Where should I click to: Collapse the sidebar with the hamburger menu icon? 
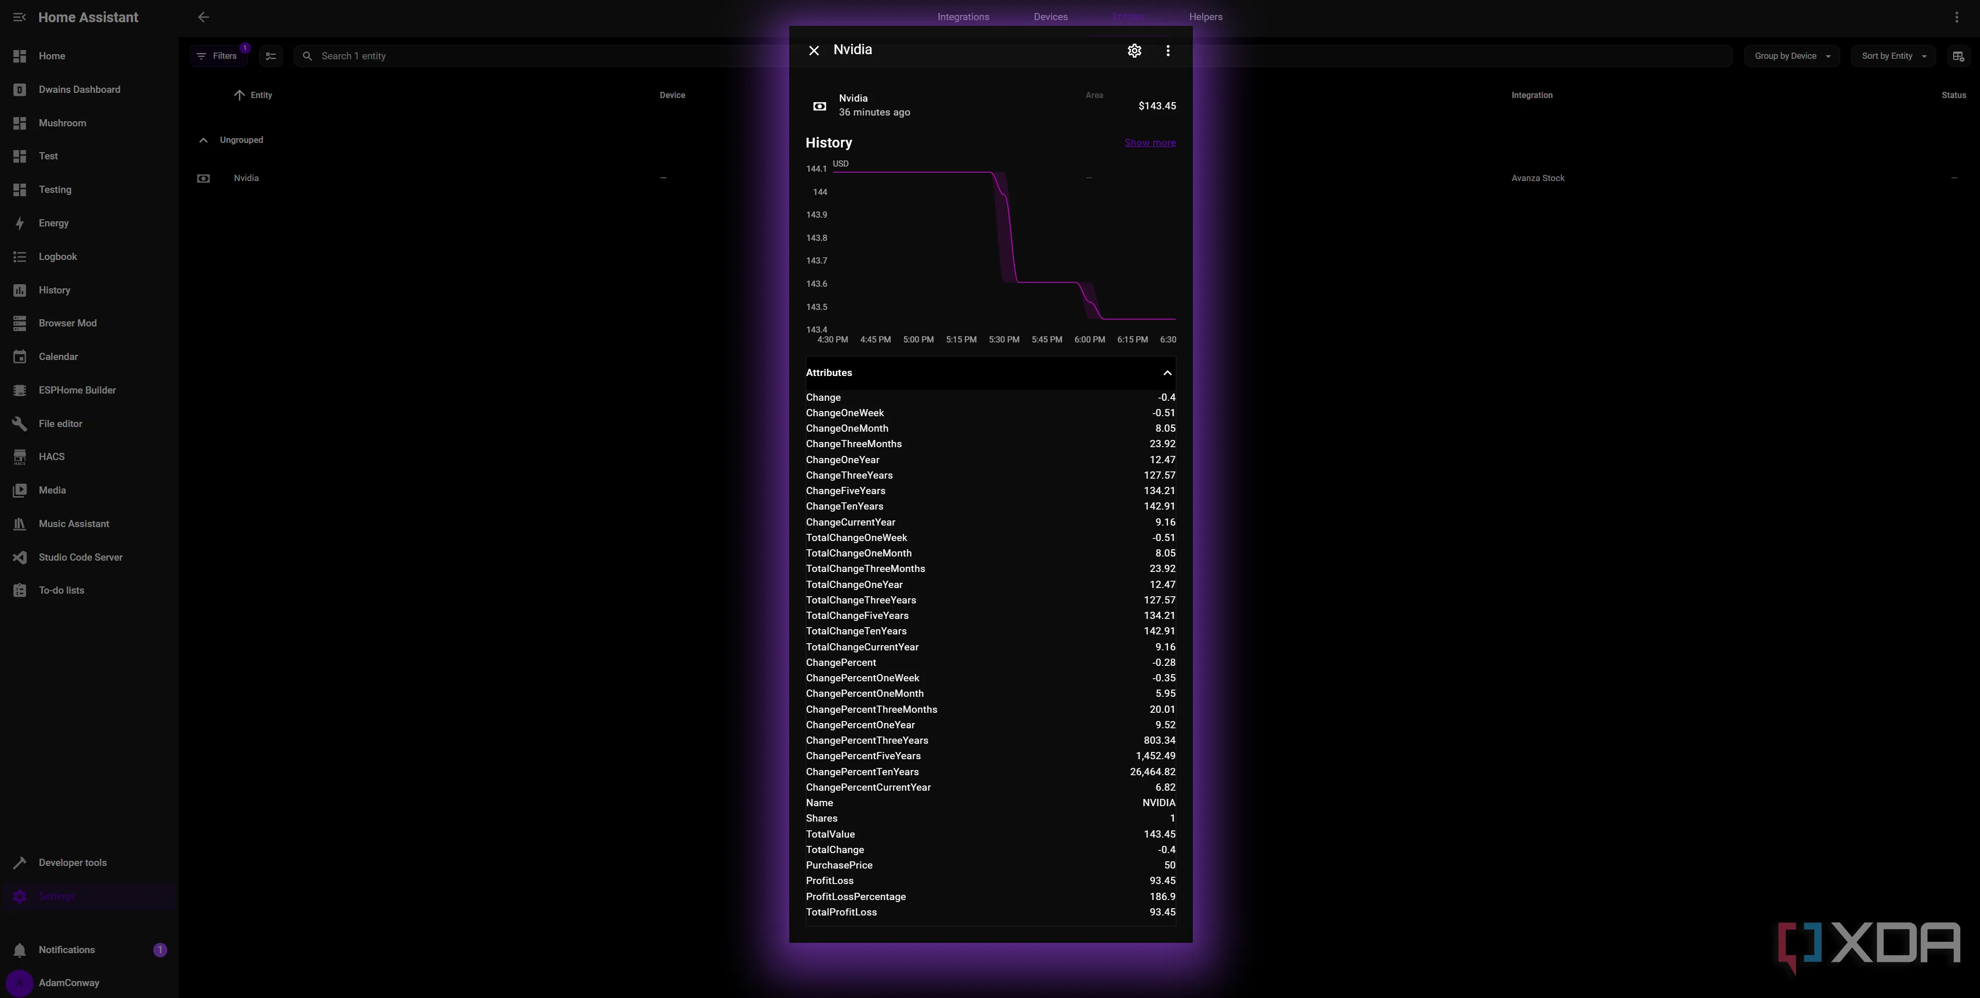(x=19, y=17)
